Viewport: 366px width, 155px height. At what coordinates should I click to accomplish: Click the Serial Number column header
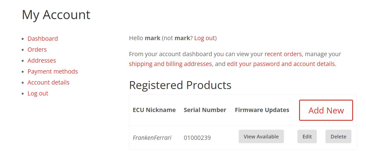click(x=205, y=110)
